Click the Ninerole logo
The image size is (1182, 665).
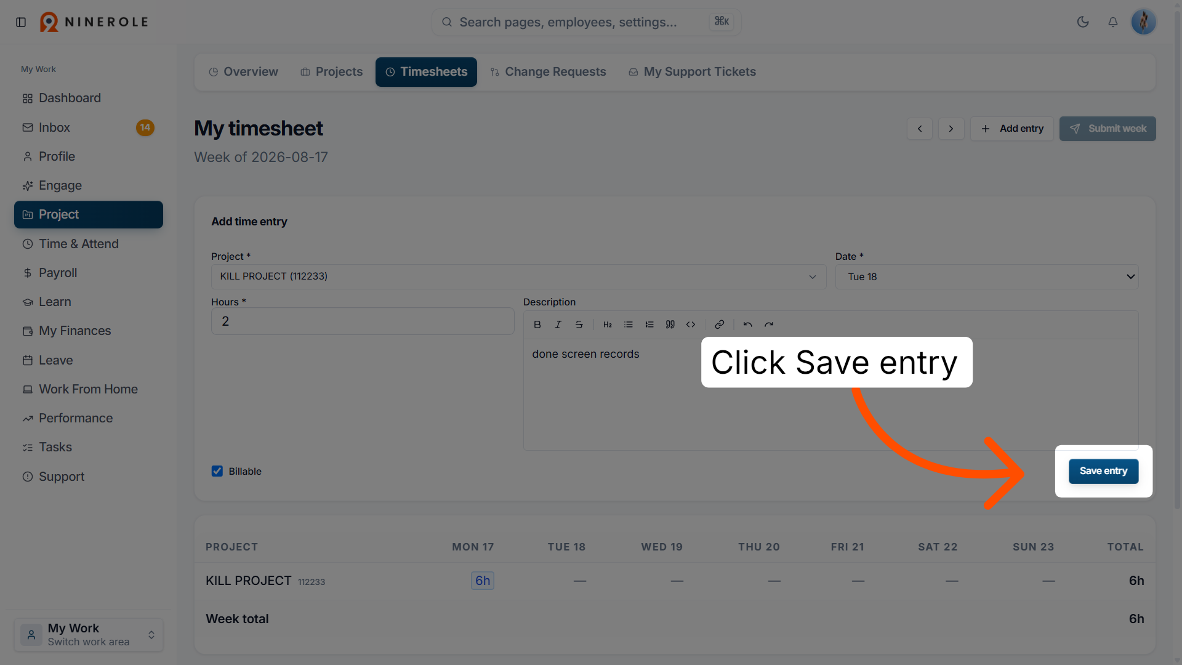point(94,22)
